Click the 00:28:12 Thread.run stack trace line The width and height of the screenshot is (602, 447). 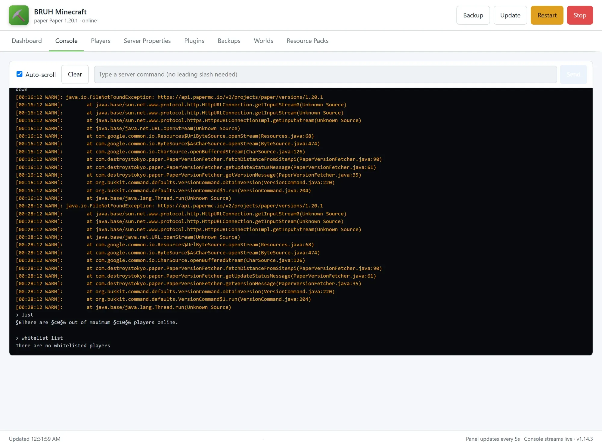123,307
